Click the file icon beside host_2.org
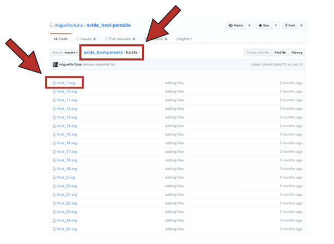This screenshot has width=334, height=244. [54, 177]
